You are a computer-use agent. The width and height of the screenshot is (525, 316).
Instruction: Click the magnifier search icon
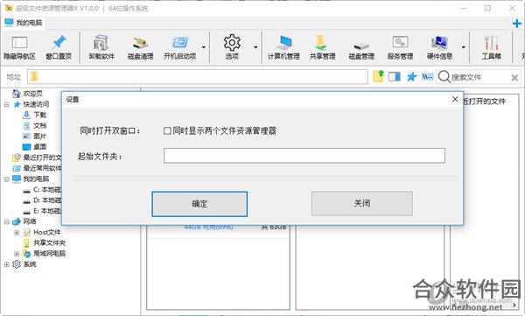(444, 77)
